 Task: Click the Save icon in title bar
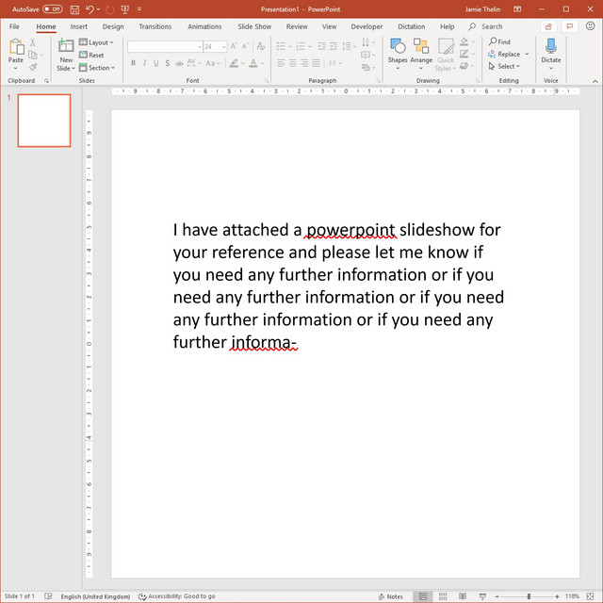[73, 8]
